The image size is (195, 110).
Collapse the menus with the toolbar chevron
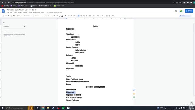[193, 16]
